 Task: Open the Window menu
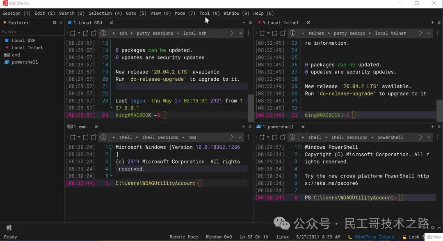[236, 13]
